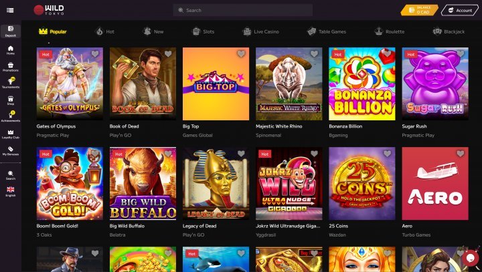Select the Live Casino category tab

tap(260, 31)
